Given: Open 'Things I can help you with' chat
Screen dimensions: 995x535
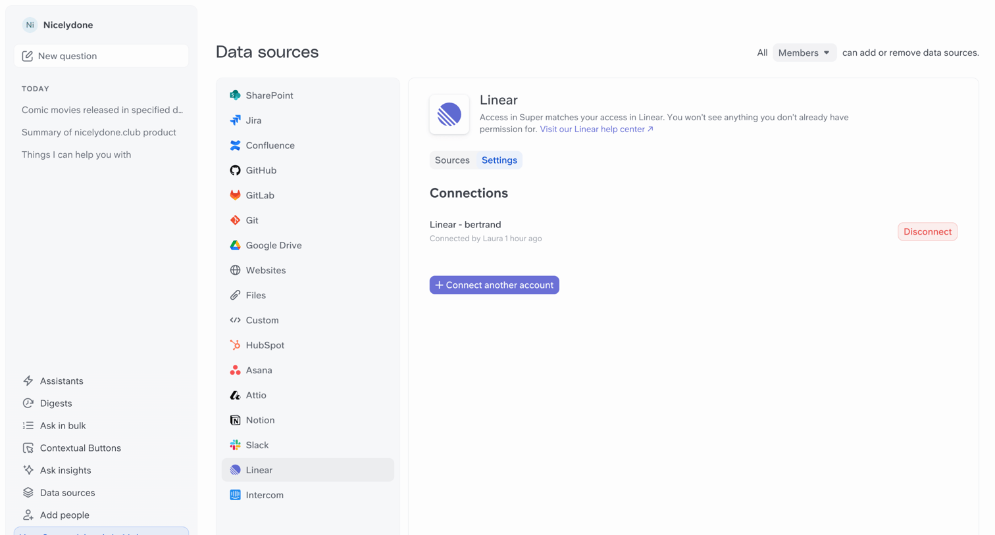Looking at the screenshot, I should point(76,154).
